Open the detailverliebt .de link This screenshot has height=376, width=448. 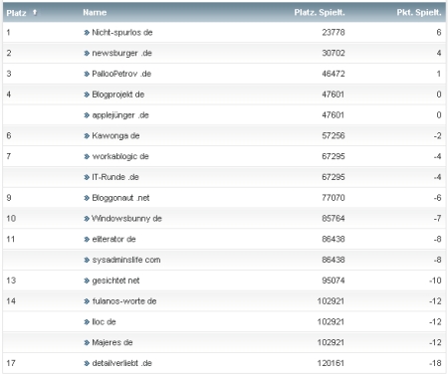pos(121,363)
